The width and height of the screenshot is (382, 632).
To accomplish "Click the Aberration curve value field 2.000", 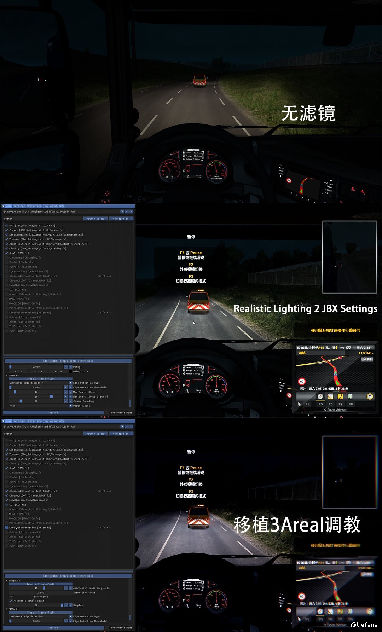I will point(41,593).
